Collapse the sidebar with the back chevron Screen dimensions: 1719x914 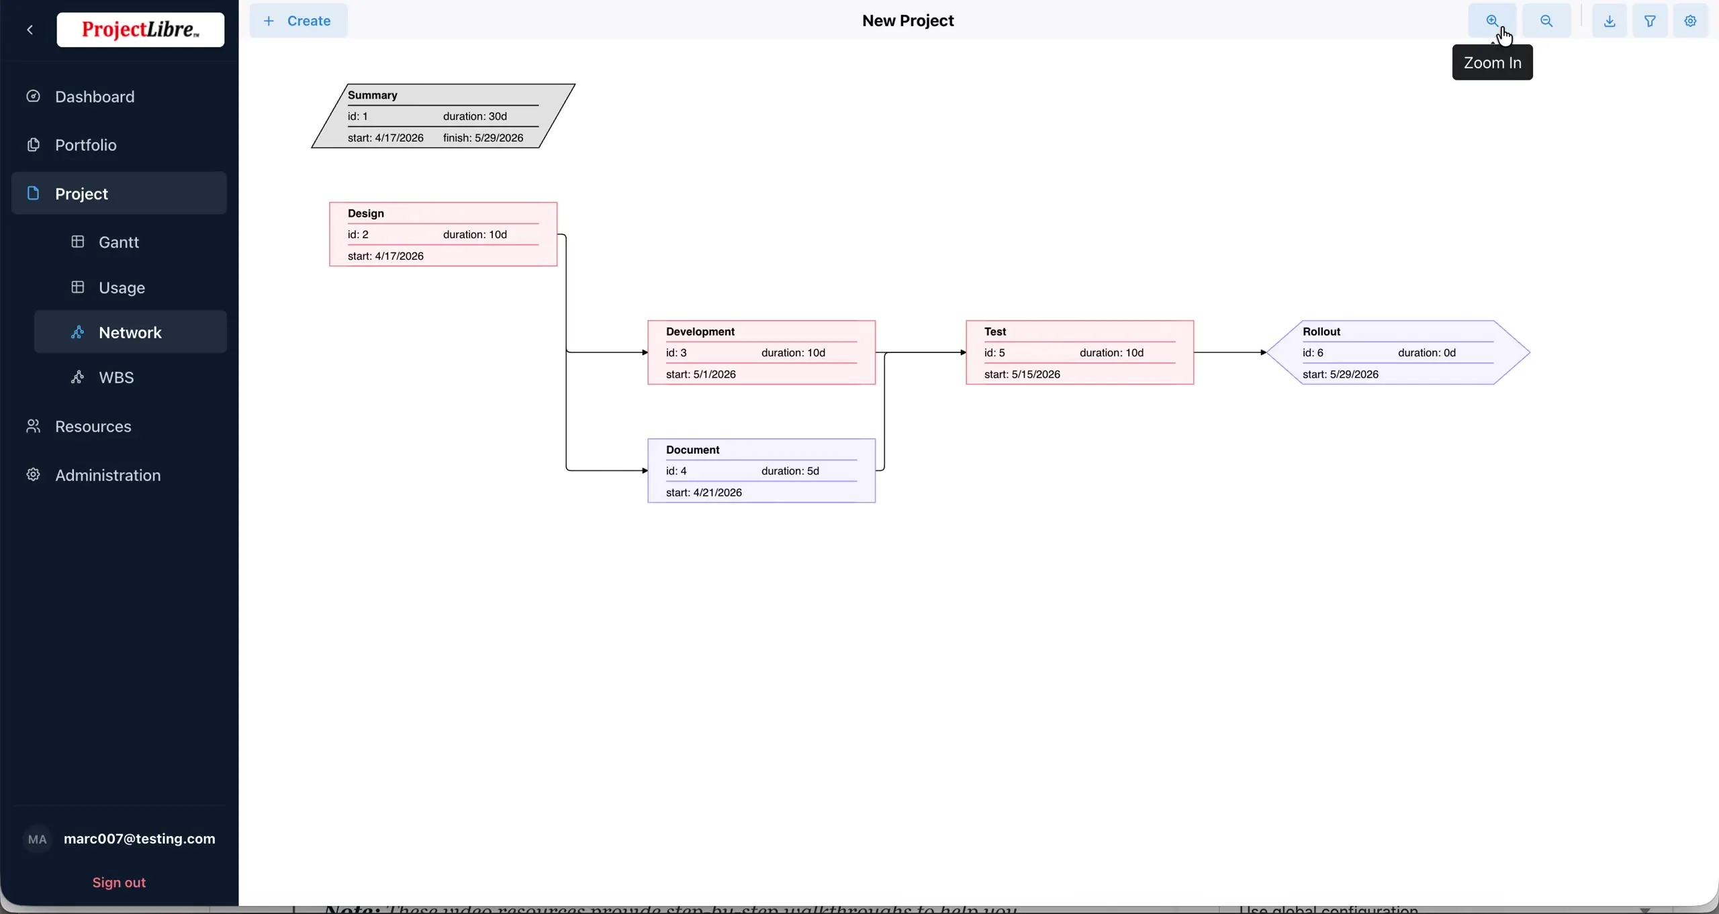pyautogui.click(x=30, y=30)
